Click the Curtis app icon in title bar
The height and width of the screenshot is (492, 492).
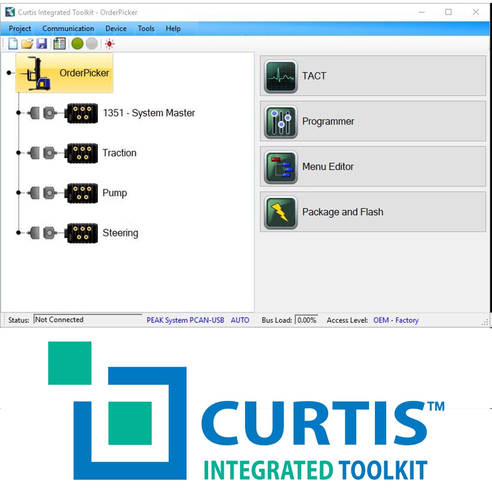click(x=10, y=12)
